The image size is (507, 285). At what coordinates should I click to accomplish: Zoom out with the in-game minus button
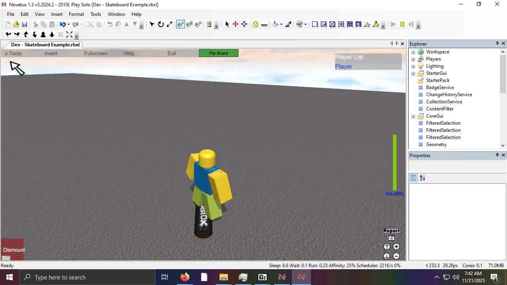[396, 256]
